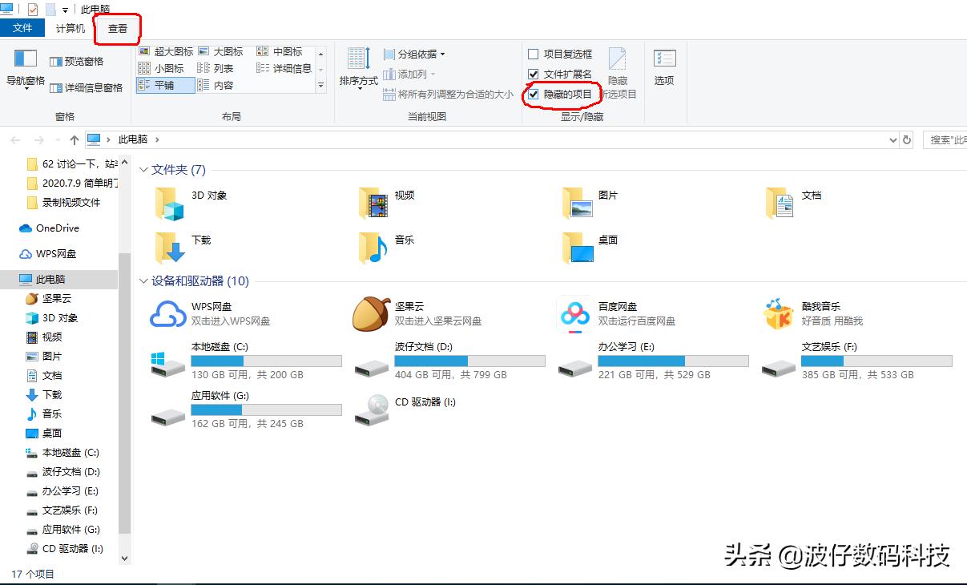Collapse the 文件夹 (7) section
The height and width of the screenshot is (585, 967).
coord(143,169)
